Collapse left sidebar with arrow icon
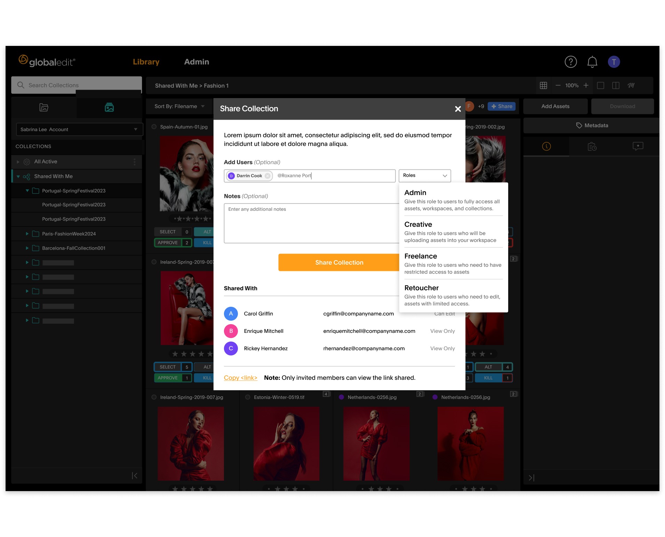Image resolution: width=665 pixels, height=537 pixels. coord(135,476)
